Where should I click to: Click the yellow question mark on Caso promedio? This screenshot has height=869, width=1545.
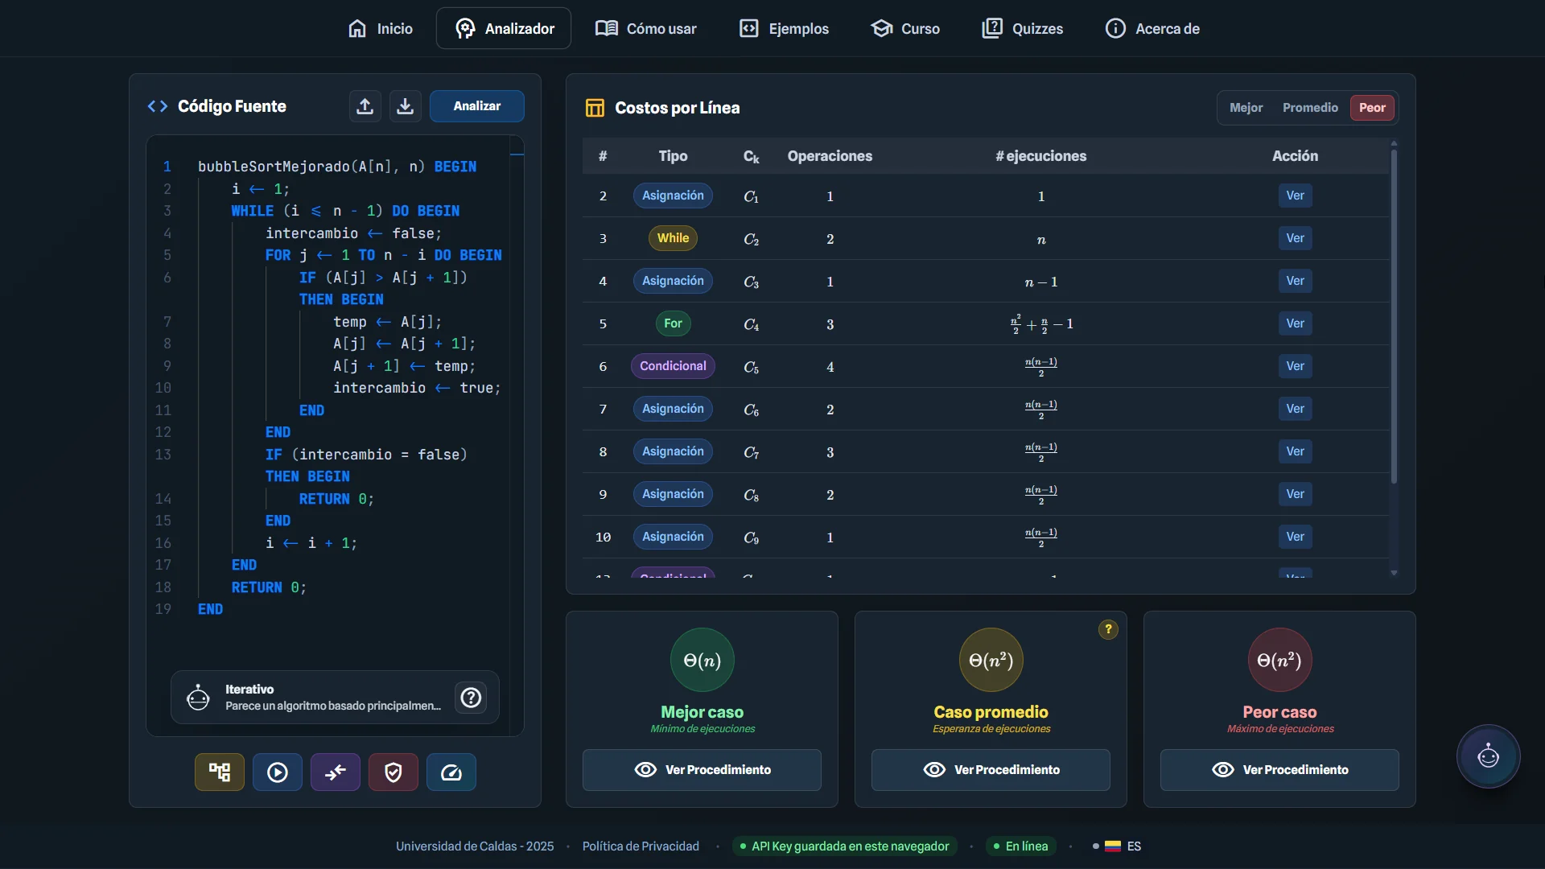[1108, 629]
